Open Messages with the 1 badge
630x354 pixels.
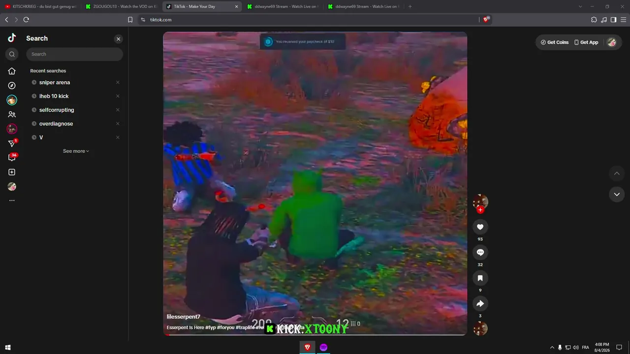(12, 143)
